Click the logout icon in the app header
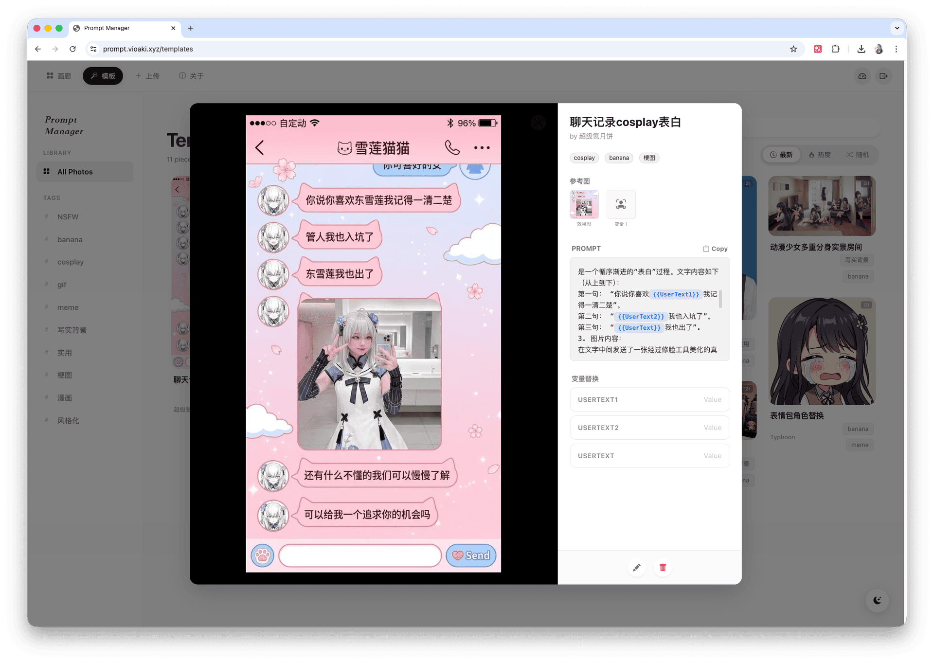Viewport: 934px width, 663px height. point(883,76)
